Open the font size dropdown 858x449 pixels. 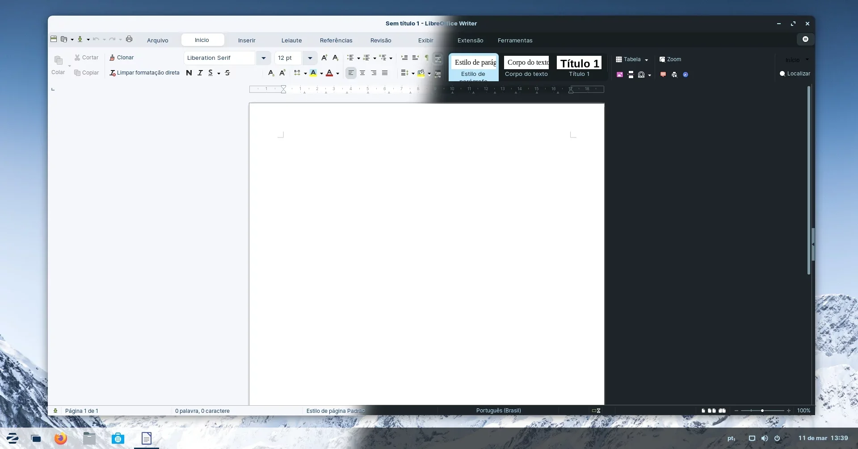tap(310, 58)
